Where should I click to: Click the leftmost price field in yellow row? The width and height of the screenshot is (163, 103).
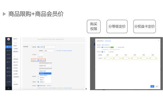click(108, 58)
